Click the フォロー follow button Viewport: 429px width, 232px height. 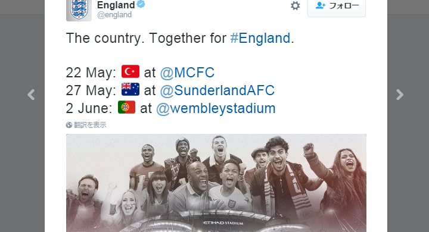337,7
